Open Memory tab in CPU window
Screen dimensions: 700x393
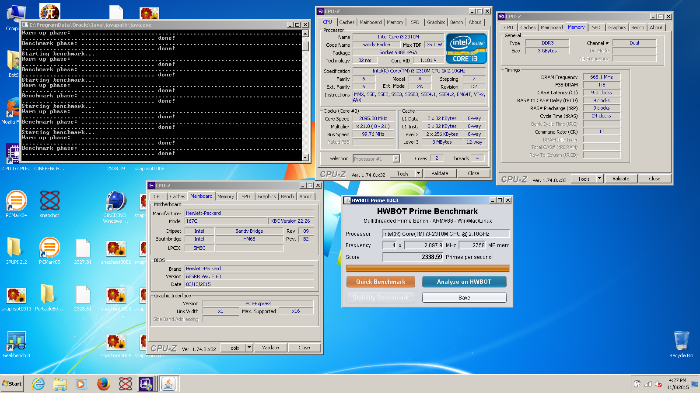pos(395,22)
